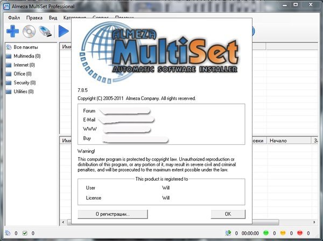The width and height of the screenshot is (323, 241).
Task: Click the Internet folder icon
Action: [9, 65]
